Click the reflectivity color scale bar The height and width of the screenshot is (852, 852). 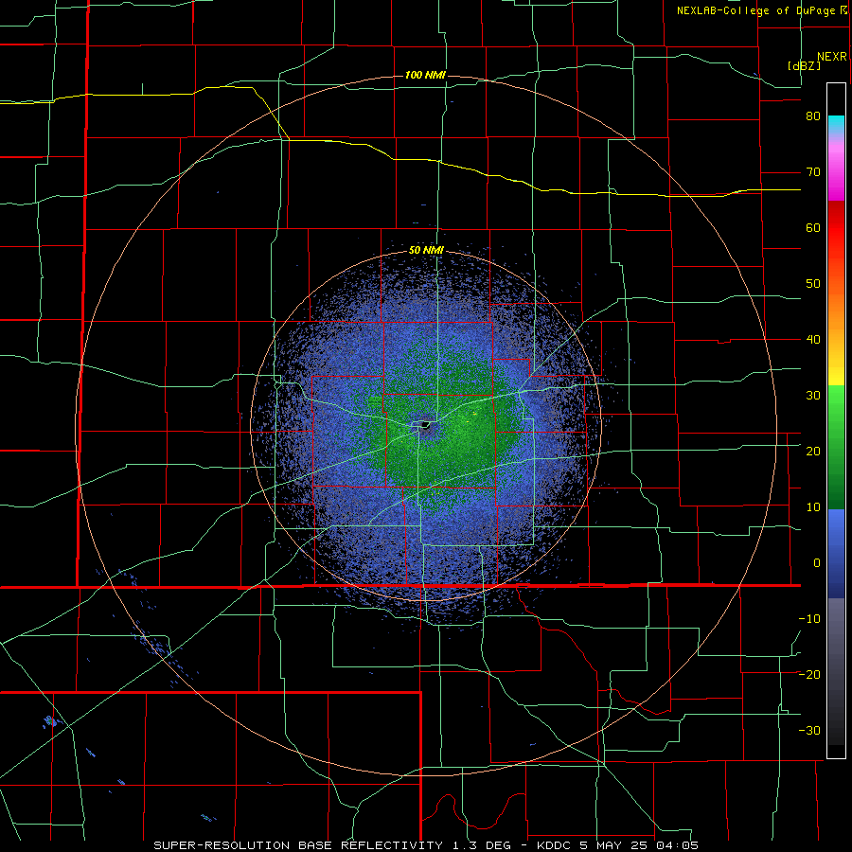click(836, 420)
